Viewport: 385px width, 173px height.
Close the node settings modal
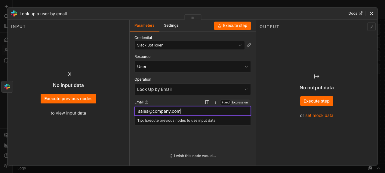[371, 13]
